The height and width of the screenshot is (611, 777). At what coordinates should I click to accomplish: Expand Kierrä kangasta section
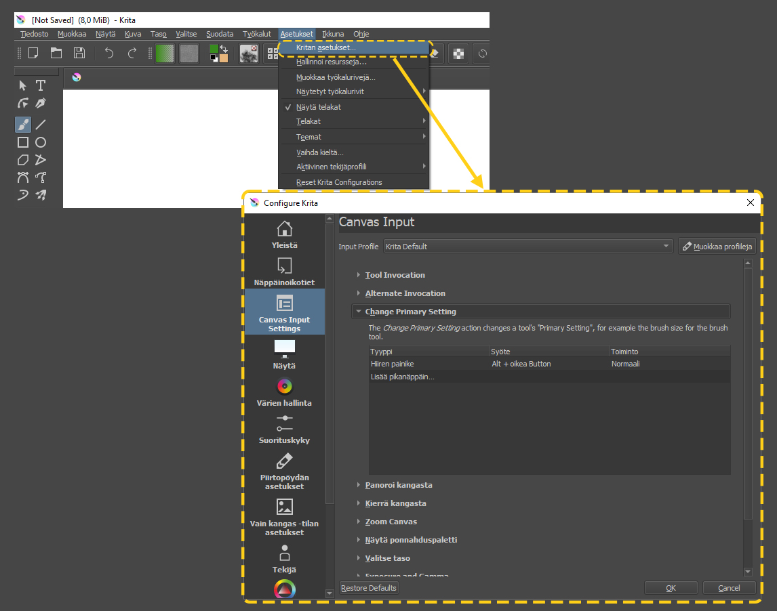[x=395, y=503]
